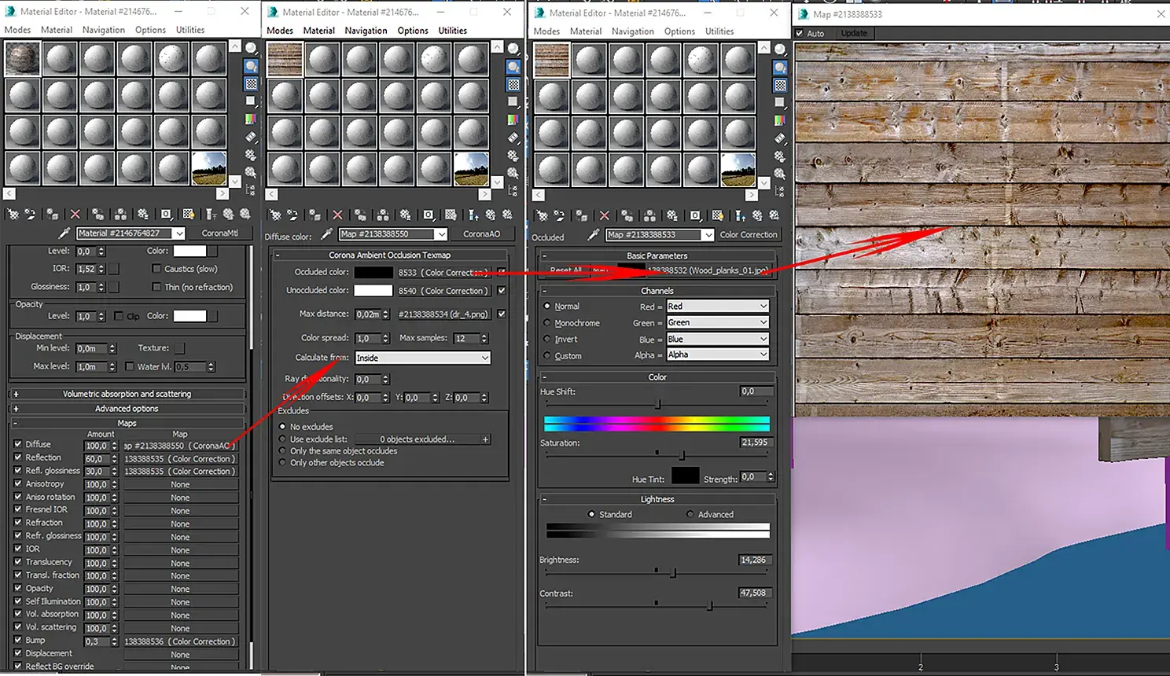Enable Caustics (slow) checkbox
This screenshot has width=1170, height=676.
156,269
